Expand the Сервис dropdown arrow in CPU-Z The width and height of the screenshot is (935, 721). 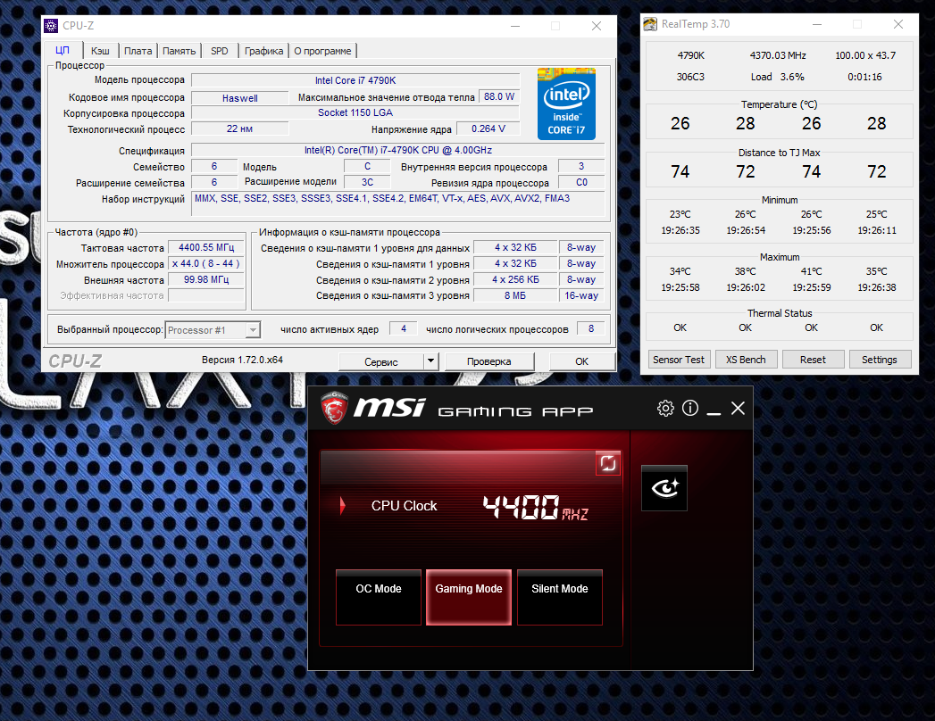pos(431,361)
